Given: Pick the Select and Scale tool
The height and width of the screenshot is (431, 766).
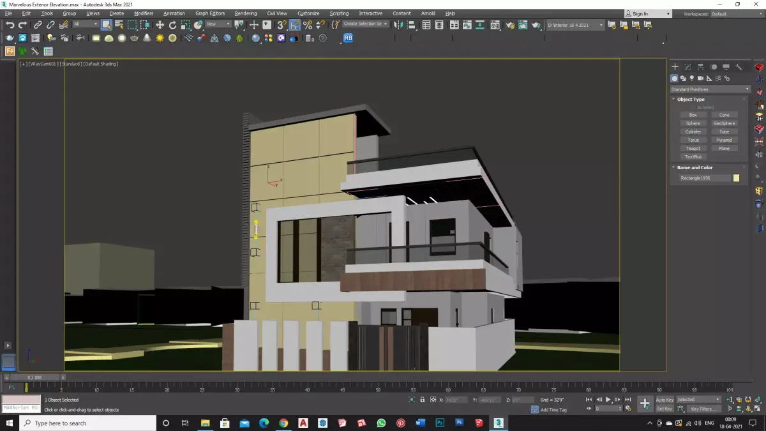Looking at the screenshot, I should point(185,25).
